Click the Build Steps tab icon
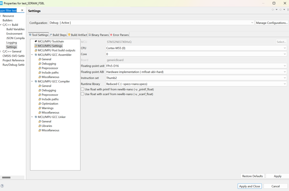Viewport: 289px width, 191px height. coord(51,35)
